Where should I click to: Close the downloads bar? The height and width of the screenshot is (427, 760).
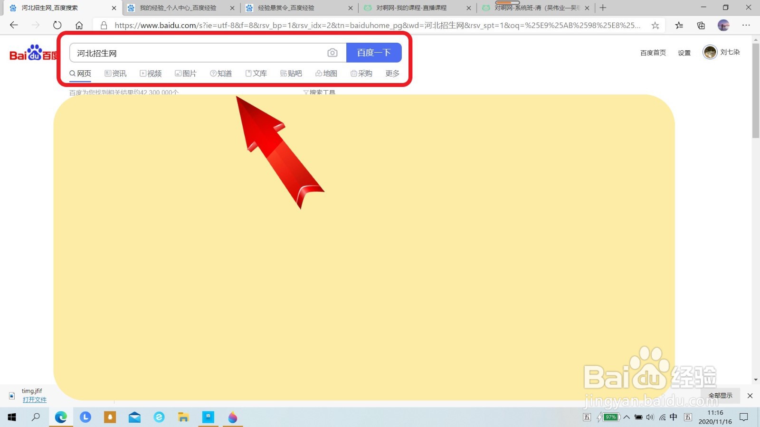coord(750,396)
